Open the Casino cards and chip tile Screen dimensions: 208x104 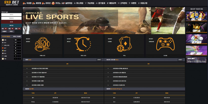124,46
